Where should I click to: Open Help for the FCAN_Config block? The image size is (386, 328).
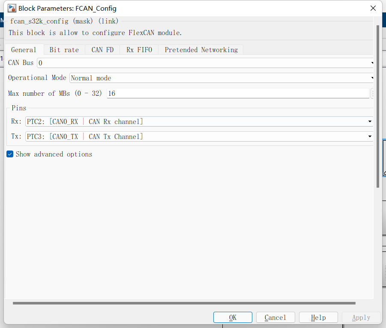[x=318, y=317]
